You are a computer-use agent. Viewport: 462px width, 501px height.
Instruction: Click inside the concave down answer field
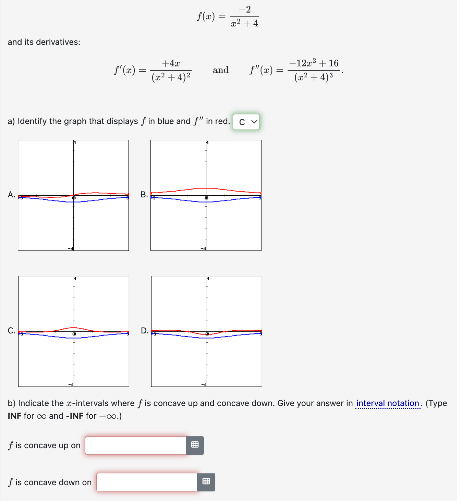tap(146, 481)
